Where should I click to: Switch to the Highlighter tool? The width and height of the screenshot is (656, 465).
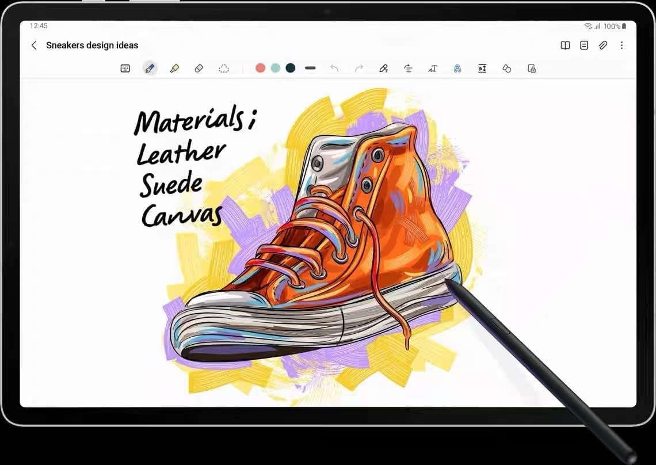pos(175,68)
